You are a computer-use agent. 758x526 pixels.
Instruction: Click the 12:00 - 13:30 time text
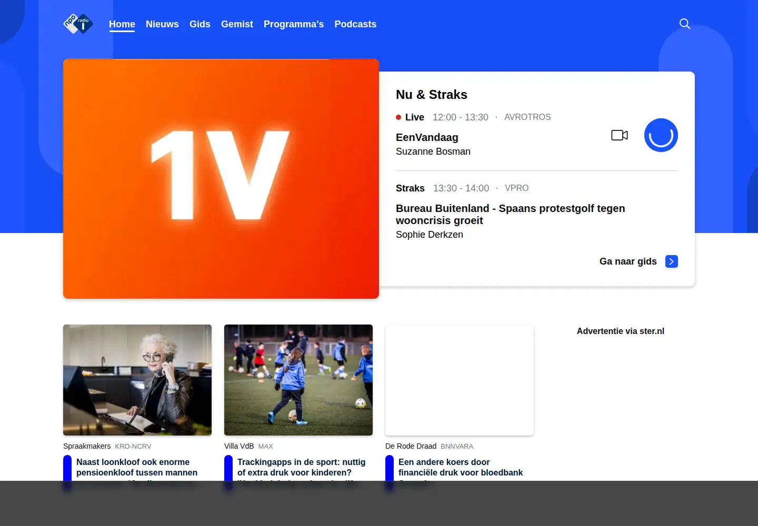[x=461, y=117]
